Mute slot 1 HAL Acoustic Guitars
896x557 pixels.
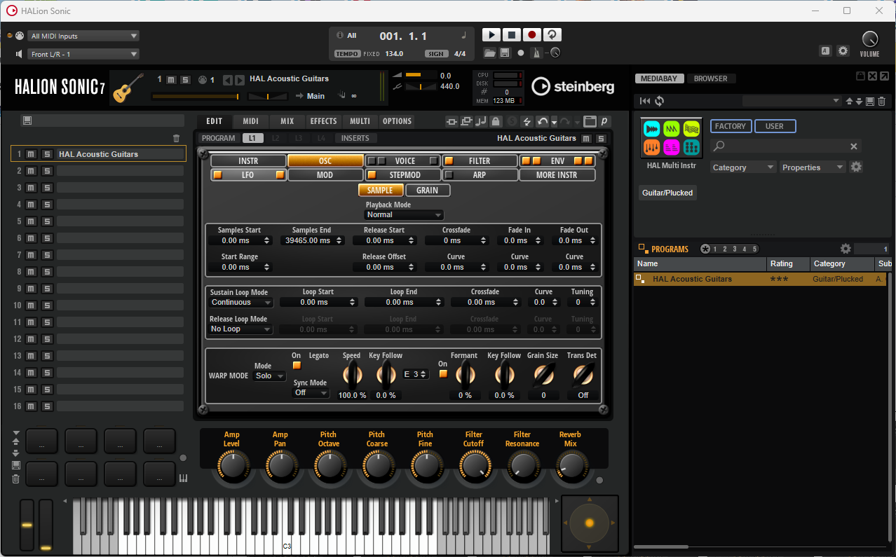point(32,154)
